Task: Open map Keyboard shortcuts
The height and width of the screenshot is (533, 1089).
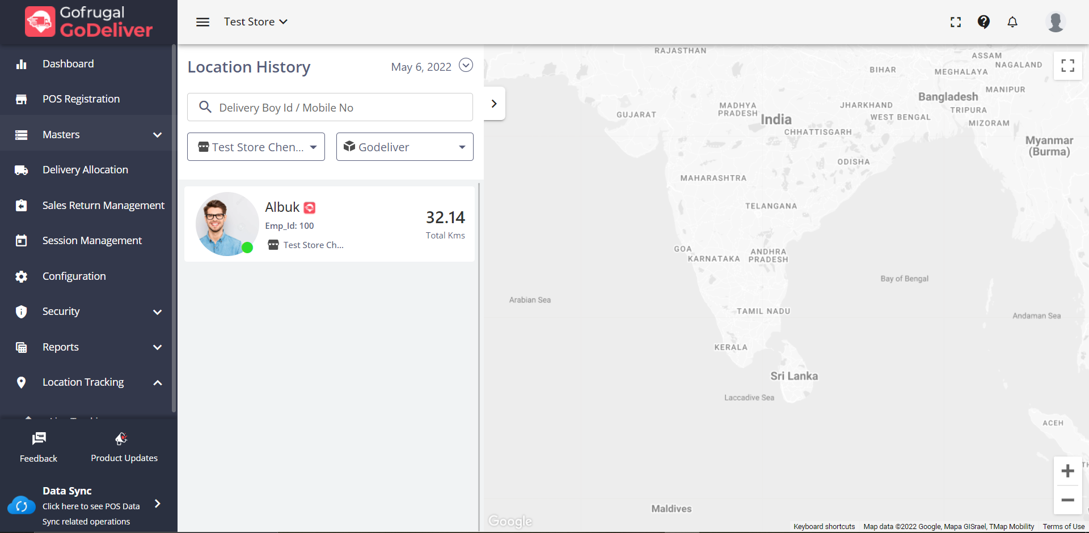Action: click(x=824, y=527)
